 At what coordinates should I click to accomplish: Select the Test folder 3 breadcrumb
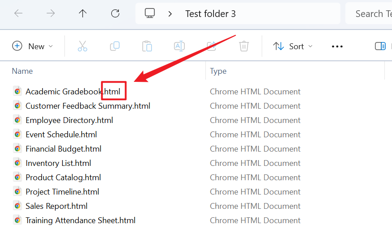coord(210,14)
